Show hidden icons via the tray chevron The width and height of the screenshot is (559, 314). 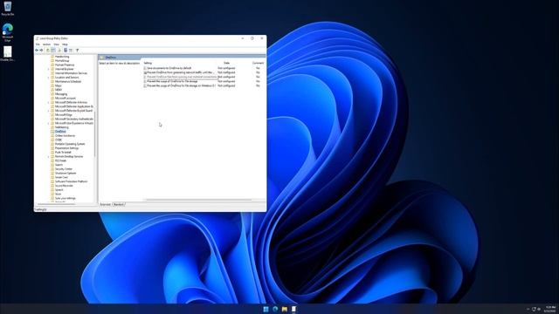coord(528,309)
